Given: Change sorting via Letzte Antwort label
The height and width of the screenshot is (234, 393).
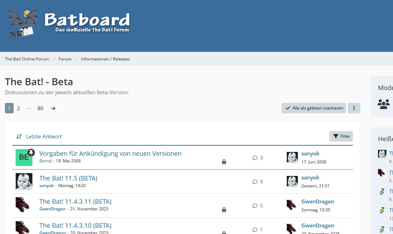Looking at the screenshot, I should pyautogui.click(x=44, y=137).
